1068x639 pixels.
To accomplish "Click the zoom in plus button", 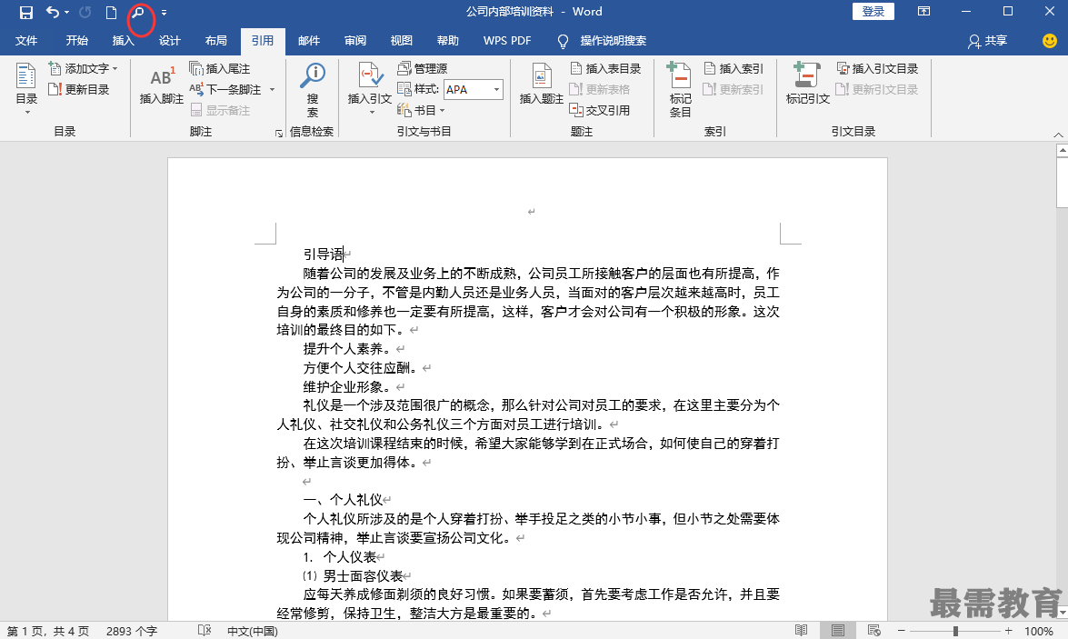I will pyautogui.click(x=1009, y=631).
